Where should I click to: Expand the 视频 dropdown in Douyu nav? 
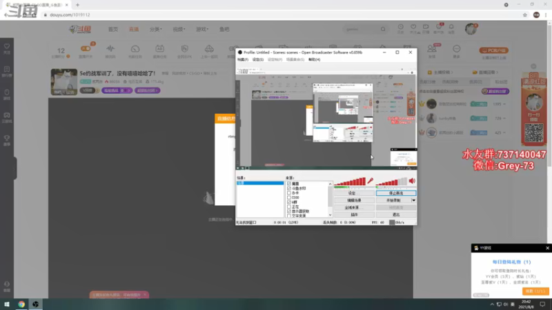click(x=179, y=29)
